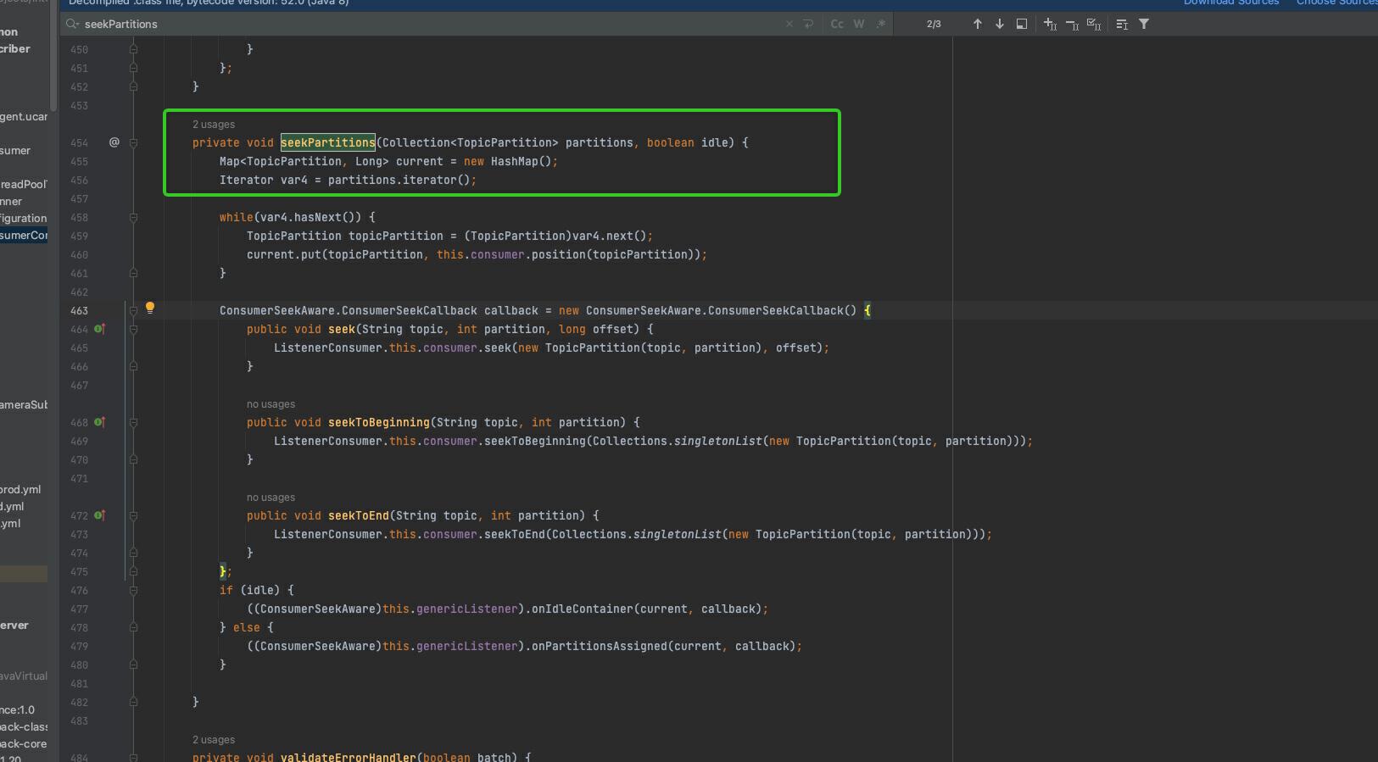Collapse the anonymous callback class at line 463
Image resolution: width=1378 pixels, height=762 pixels.
133,310
